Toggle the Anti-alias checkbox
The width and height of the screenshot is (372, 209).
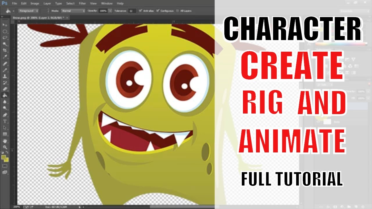click(141, 11)
